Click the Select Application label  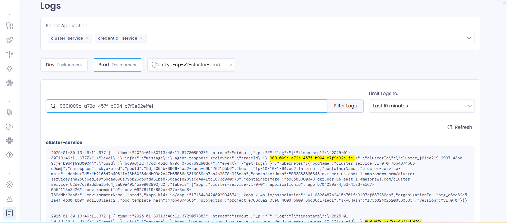coord(67,26)
